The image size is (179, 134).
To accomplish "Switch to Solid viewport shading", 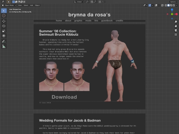I will point(168,5).
